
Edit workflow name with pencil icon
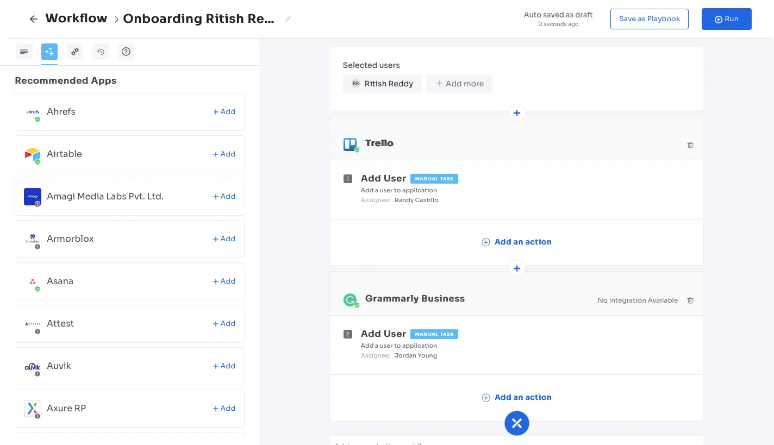[x=288, y=19]
